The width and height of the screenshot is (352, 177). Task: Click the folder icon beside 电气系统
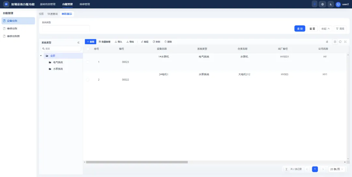pyautogui.click(x=50, y=62)
